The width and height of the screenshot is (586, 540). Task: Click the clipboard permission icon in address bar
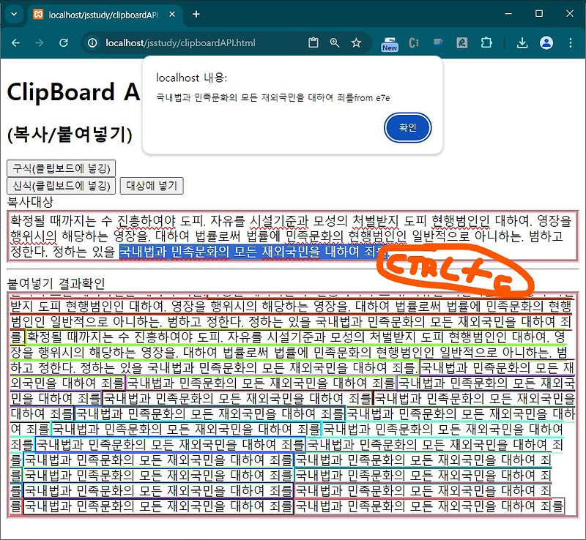(x=313, y=43)
